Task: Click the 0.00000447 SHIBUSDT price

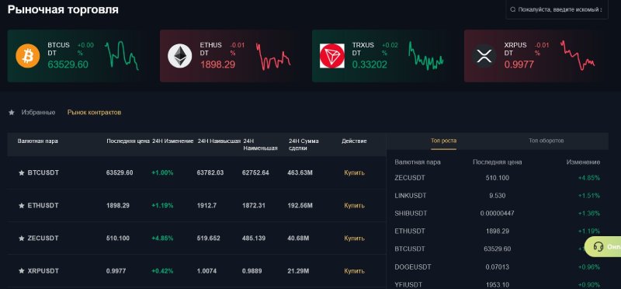Action: click(498, 214)
